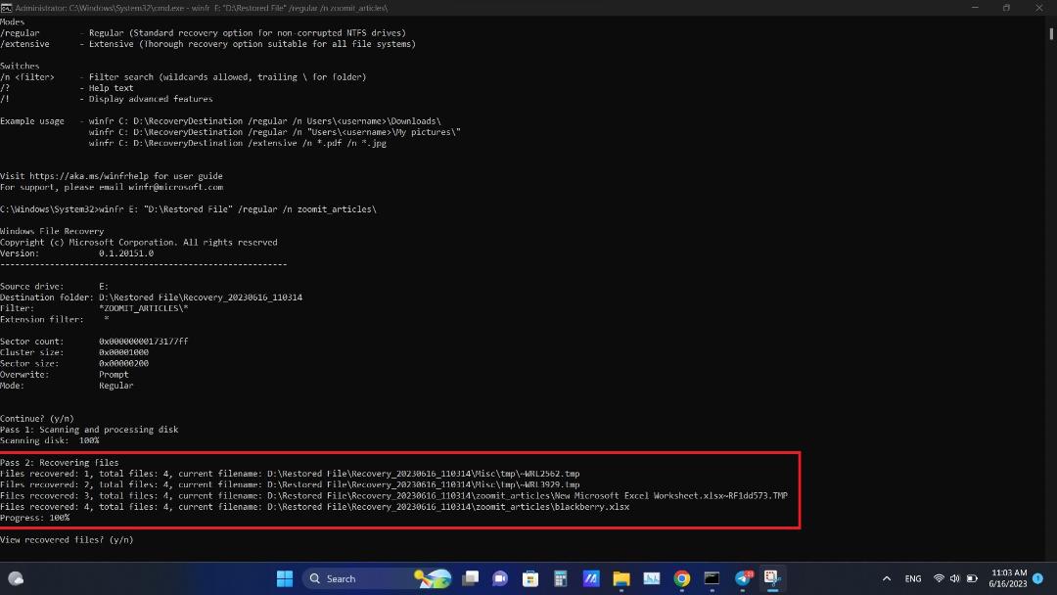Open the Windows Start menu

click(285, 578)
